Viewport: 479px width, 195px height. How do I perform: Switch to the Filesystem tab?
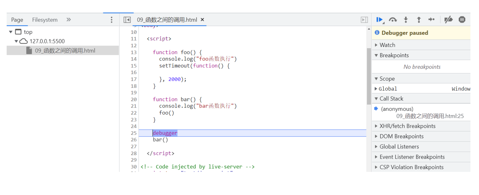(45, 20)
